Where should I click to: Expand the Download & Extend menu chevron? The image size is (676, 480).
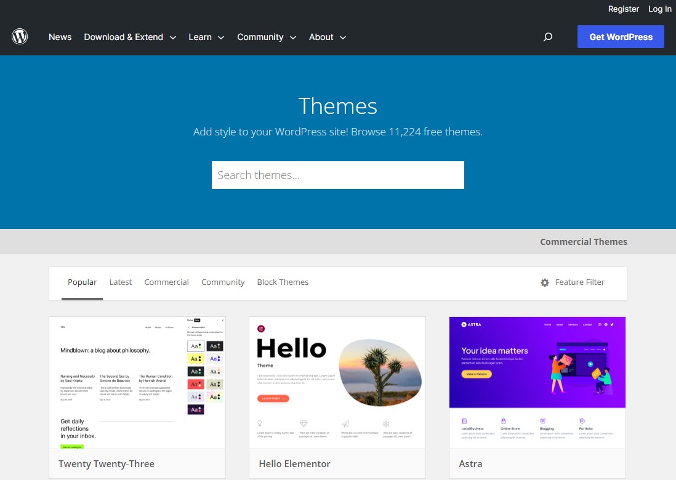coord(173,38)
